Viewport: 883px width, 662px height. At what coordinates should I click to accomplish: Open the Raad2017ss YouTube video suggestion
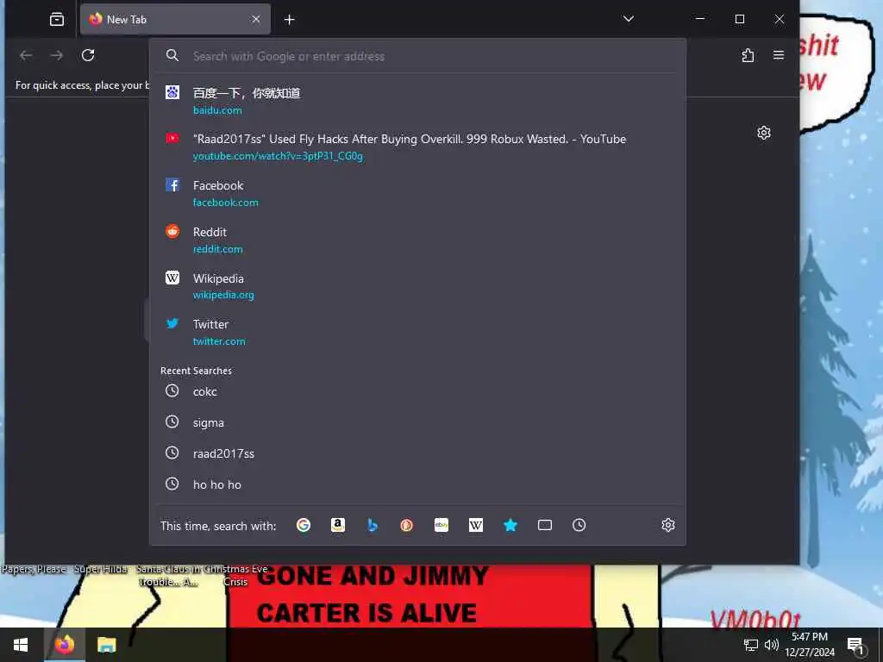click(x=417, y=147)
